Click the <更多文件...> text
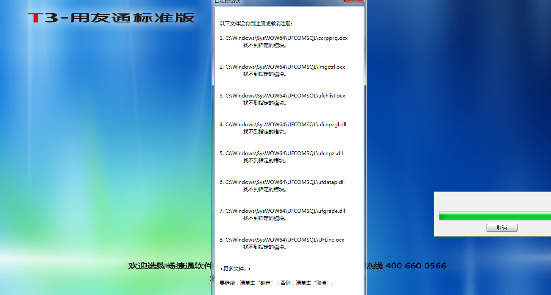This screenshot has width=551, height=295. pyautogui.click(x=235, y=269)
